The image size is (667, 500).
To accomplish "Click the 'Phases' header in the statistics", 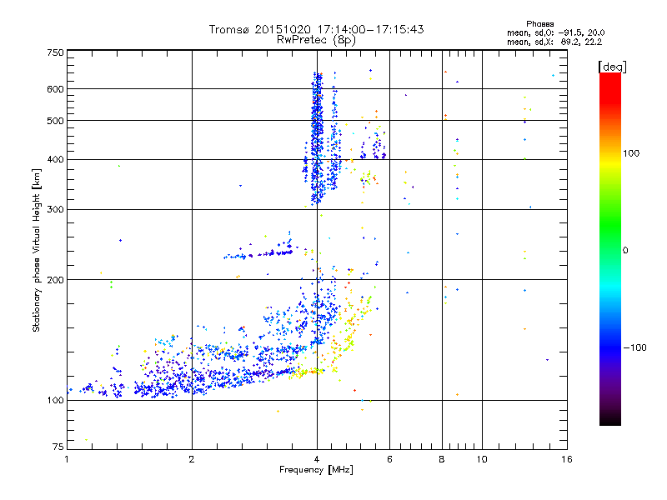I will click(x=539, y=24).
